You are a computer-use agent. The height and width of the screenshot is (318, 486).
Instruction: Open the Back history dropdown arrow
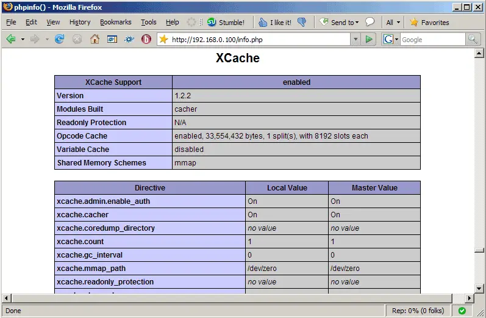pos(23,40)
